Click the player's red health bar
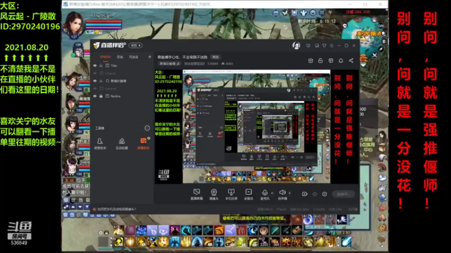The image size is (451, 253). (x=103, y=22)
